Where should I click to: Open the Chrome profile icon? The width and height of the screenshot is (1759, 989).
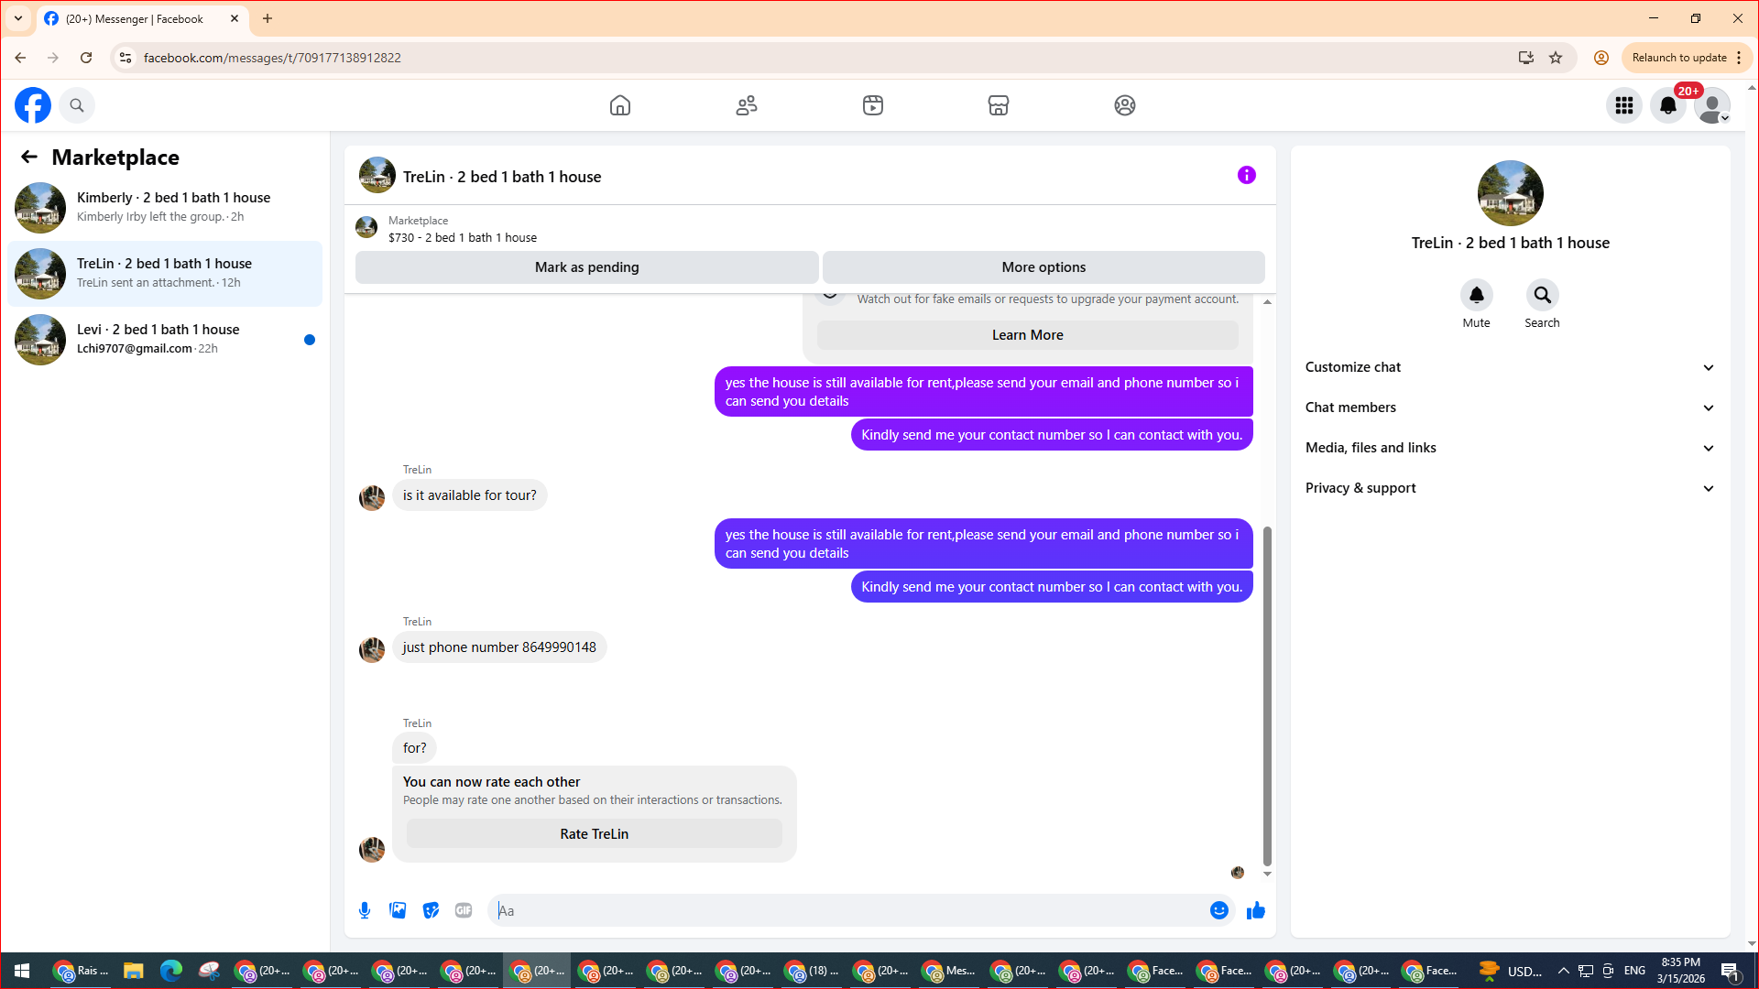[1601, 58]
